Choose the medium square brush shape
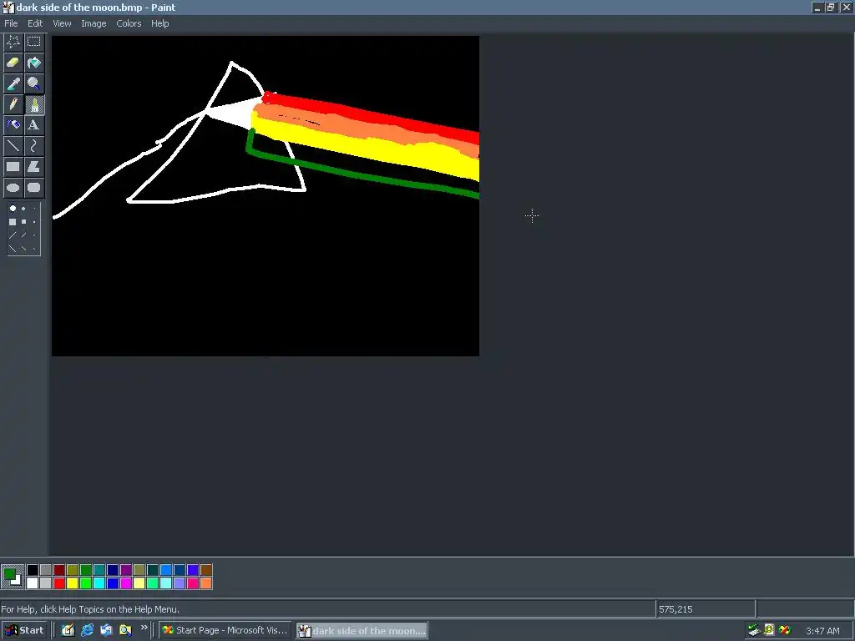Image resolution: width=855 pixels, height=641 pixels. (x=23, y=222)
